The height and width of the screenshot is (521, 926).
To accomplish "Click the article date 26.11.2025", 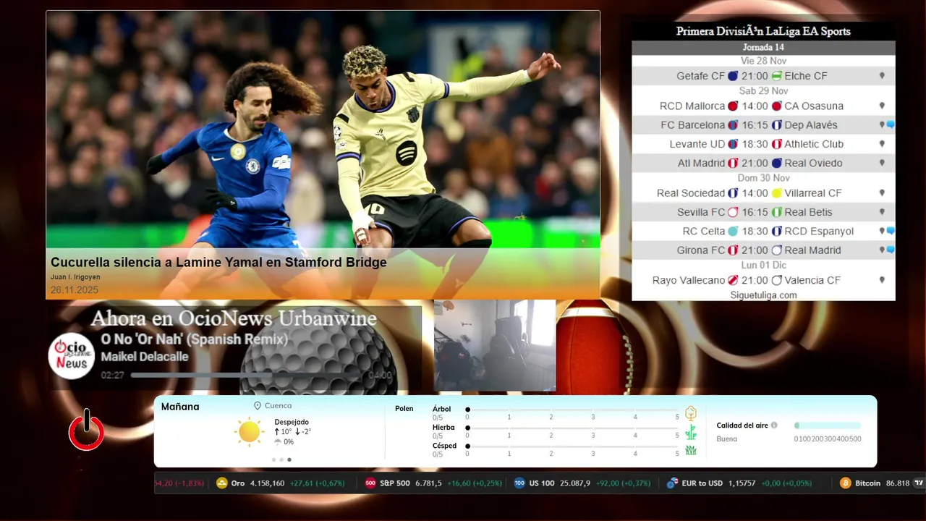I will (75, 290).
